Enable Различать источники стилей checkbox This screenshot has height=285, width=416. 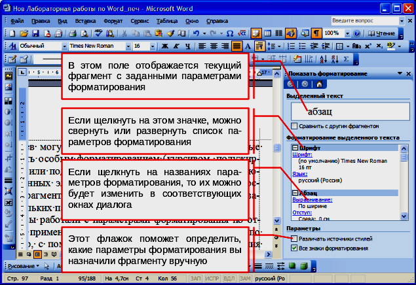294,239
